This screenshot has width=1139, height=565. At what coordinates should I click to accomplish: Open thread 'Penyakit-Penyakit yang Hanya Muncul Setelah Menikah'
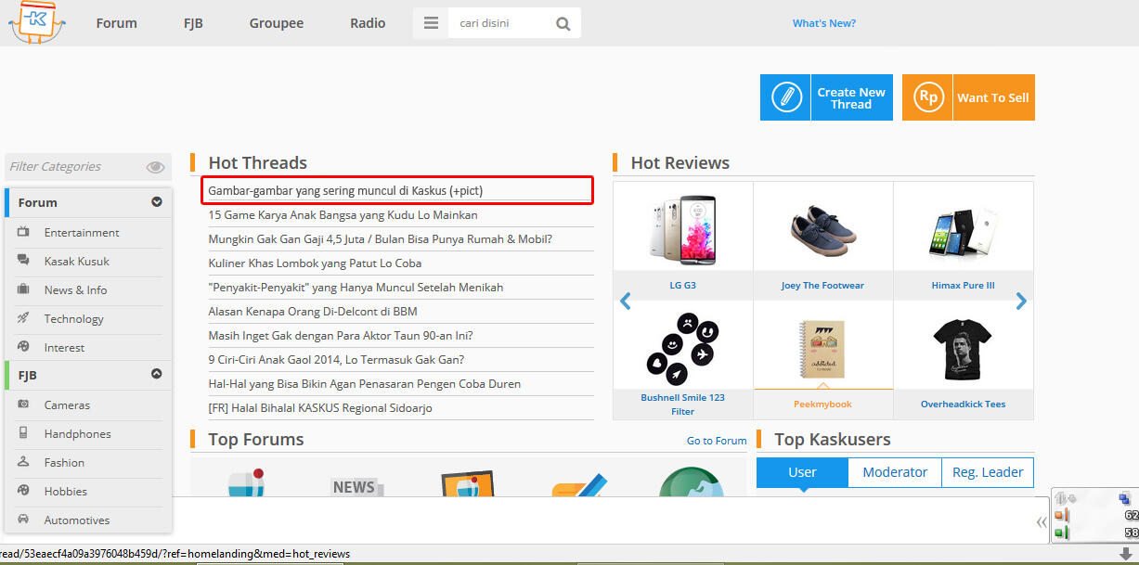coord(356,287)
